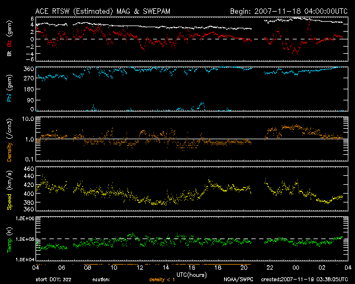Click the '-6' tick on the Bt Bz axis

[31, 59]
